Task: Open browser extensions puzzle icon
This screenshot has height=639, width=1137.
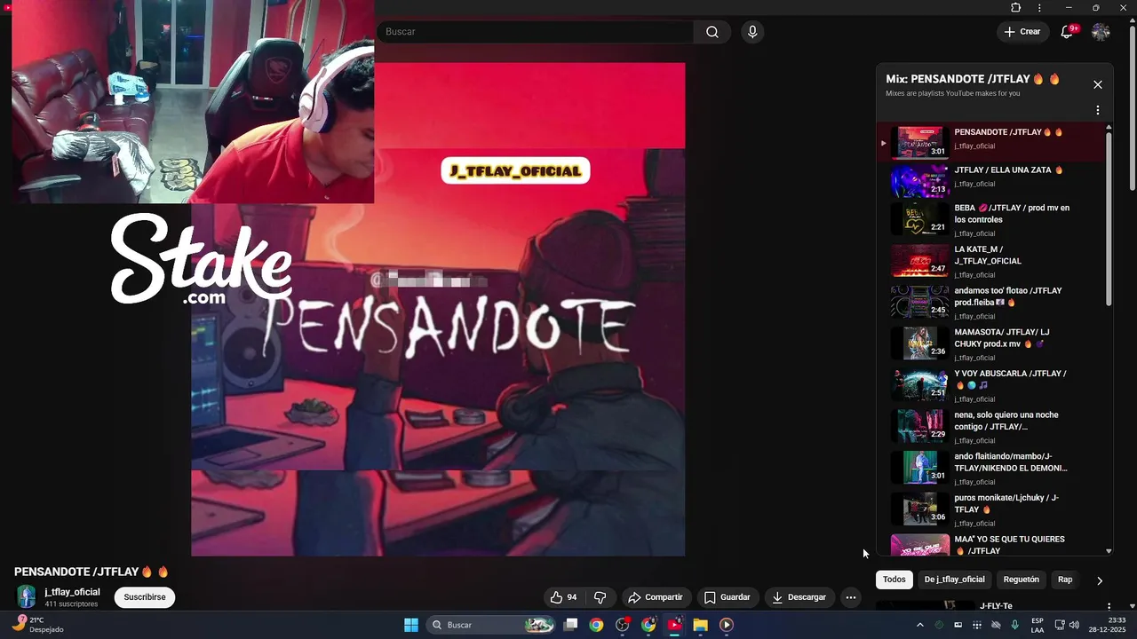Action: tap(1016, 8)
